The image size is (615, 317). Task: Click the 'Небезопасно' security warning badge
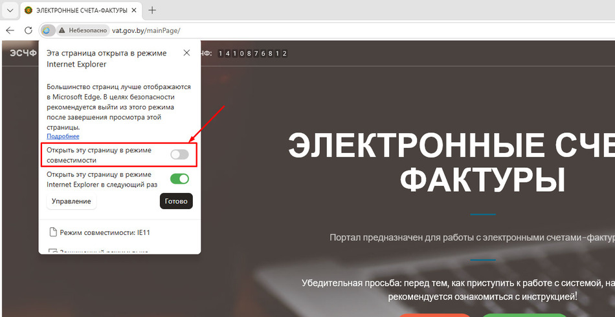(x=83, y=30)
